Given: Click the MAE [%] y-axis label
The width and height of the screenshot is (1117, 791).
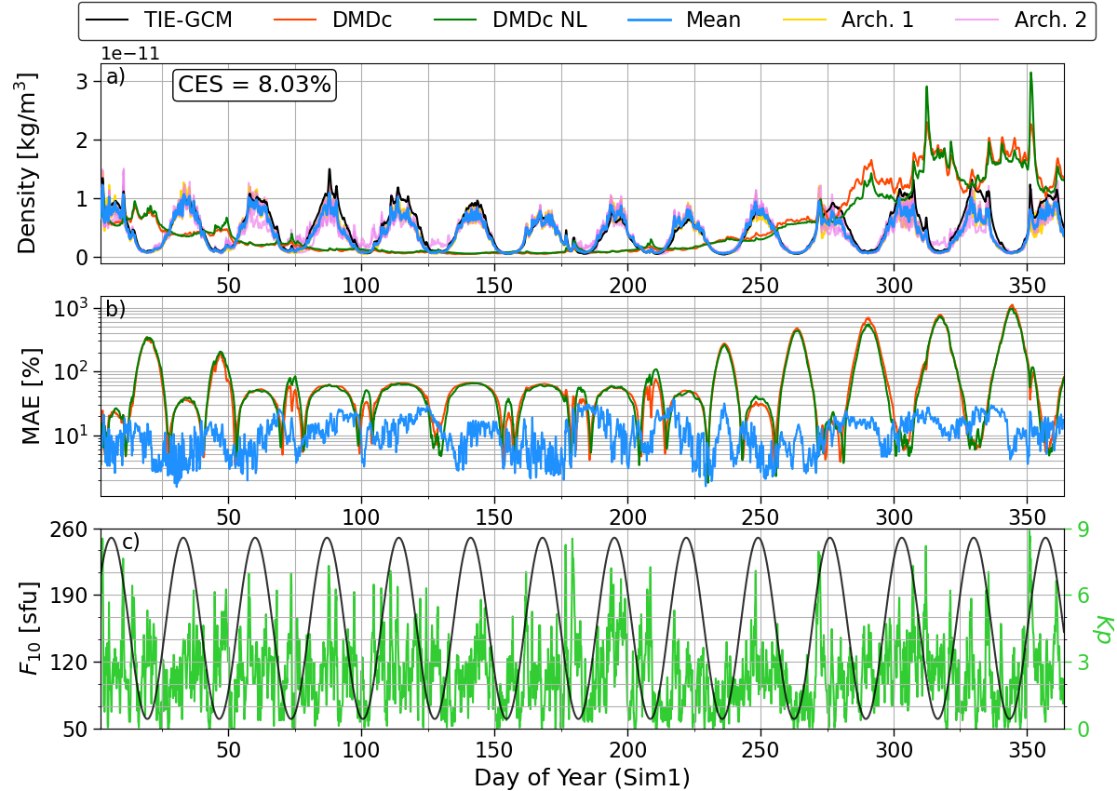Looking at the screenshot, I should pos(32,397).
